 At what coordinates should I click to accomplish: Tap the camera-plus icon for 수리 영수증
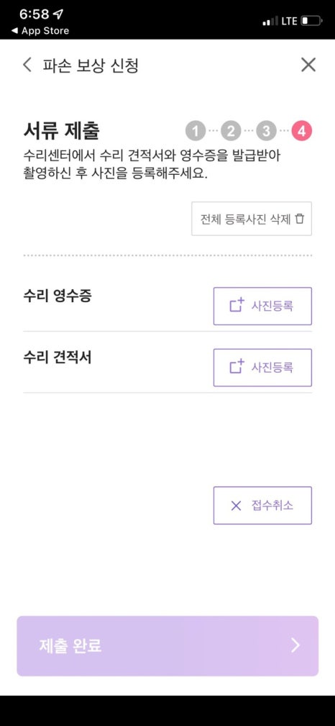(237, 306)
